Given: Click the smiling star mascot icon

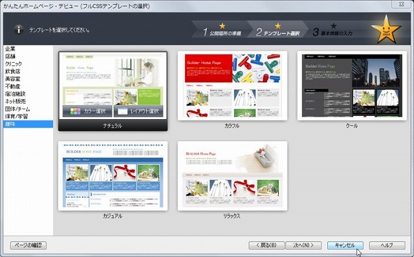Looking at the screenshot, I should pyautogui.click(x=386, y=30).
